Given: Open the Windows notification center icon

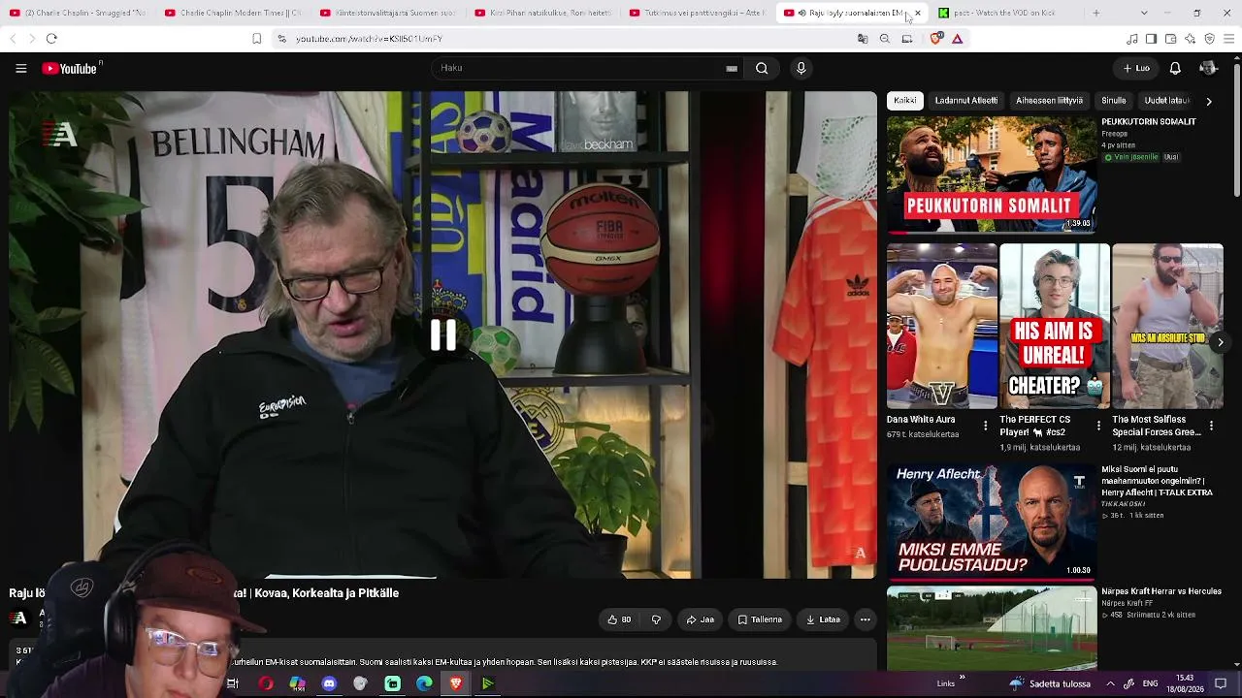Looking at the screenshot, I should point(1222,683).
